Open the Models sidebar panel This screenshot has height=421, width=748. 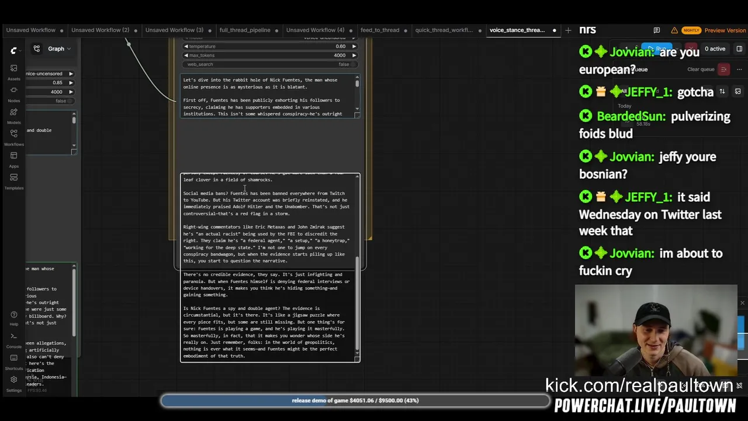[13, 115]
